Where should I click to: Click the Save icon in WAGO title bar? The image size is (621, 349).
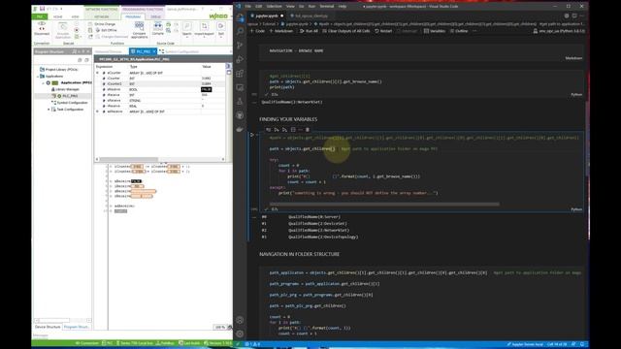click(x=42, y=9)
